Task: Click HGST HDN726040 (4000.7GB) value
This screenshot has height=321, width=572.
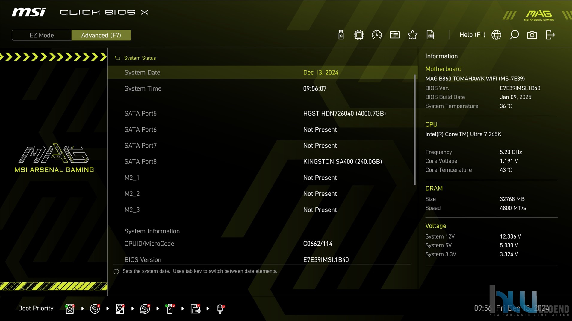Action: pyautogui.click(x=344, y=113)
